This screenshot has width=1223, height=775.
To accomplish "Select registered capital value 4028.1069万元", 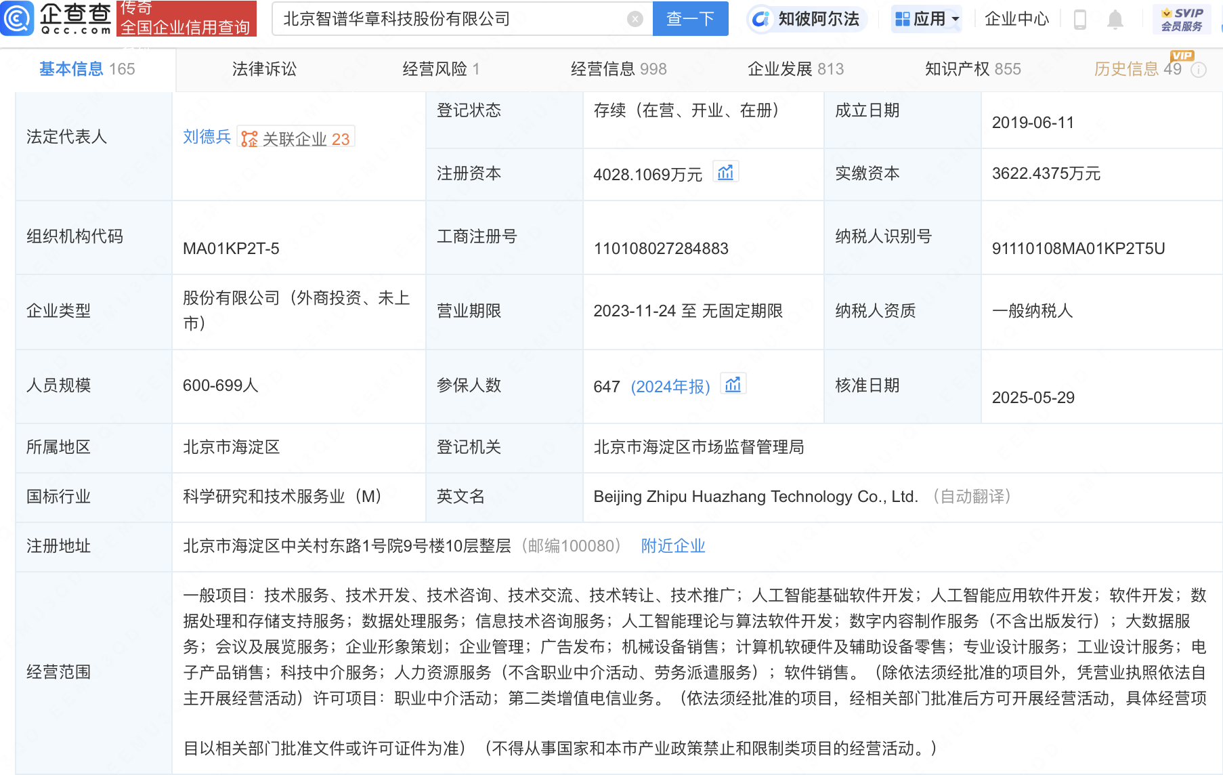I will (x=647, y=175).
